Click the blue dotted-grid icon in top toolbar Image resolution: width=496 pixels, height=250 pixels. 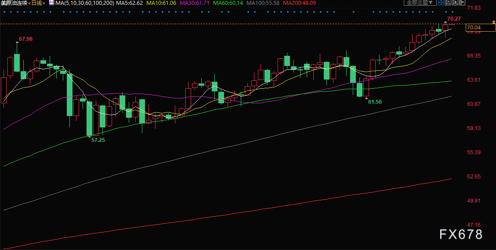point(441,3)
